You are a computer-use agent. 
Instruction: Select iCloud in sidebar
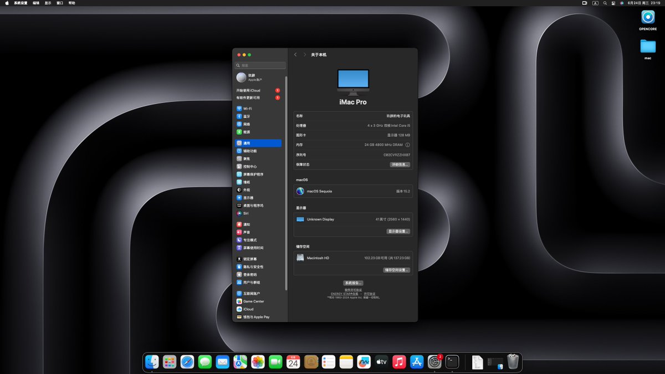tap(258, 309)
